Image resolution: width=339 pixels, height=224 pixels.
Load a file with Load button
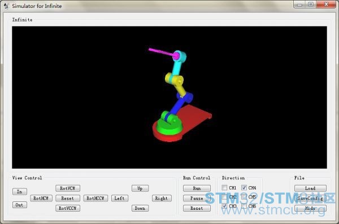click(x=310, y=188)
